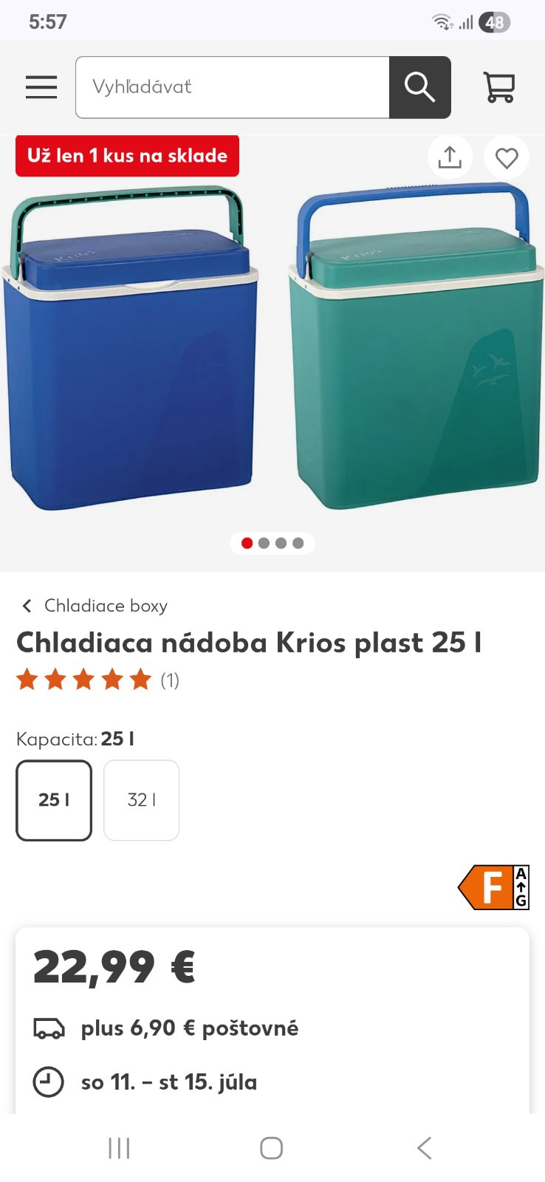This screenshot has width=545, height=1182.
Task: Open the hamburger menu
Action: point(41,87)
